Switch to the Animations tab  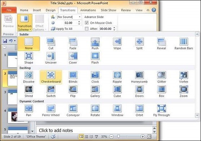tap(88, 10)
